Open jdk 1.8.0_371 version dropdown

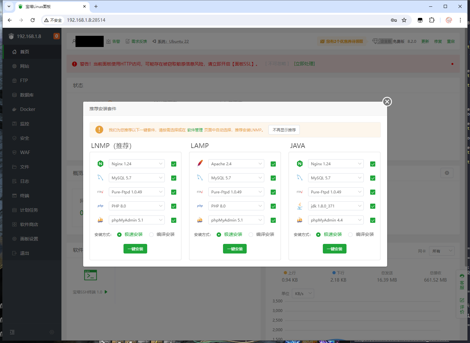click(336, 206)
